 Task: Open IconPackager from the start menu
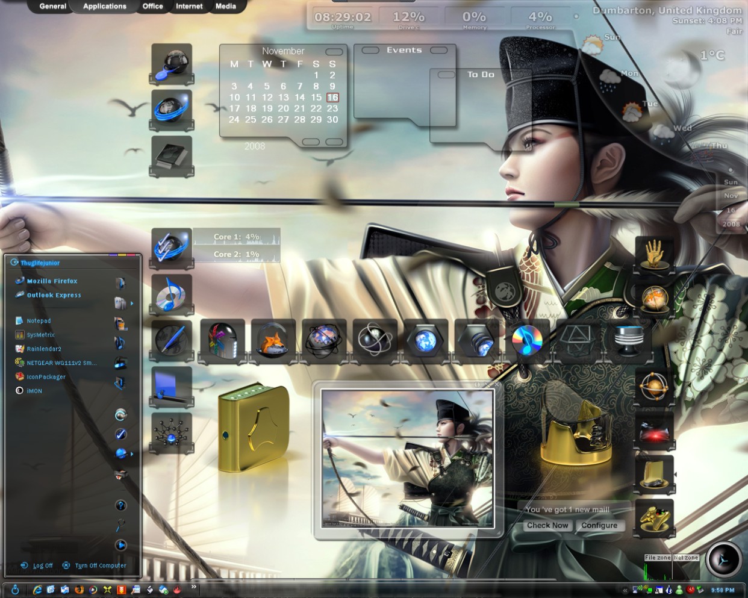pos(40,376)
